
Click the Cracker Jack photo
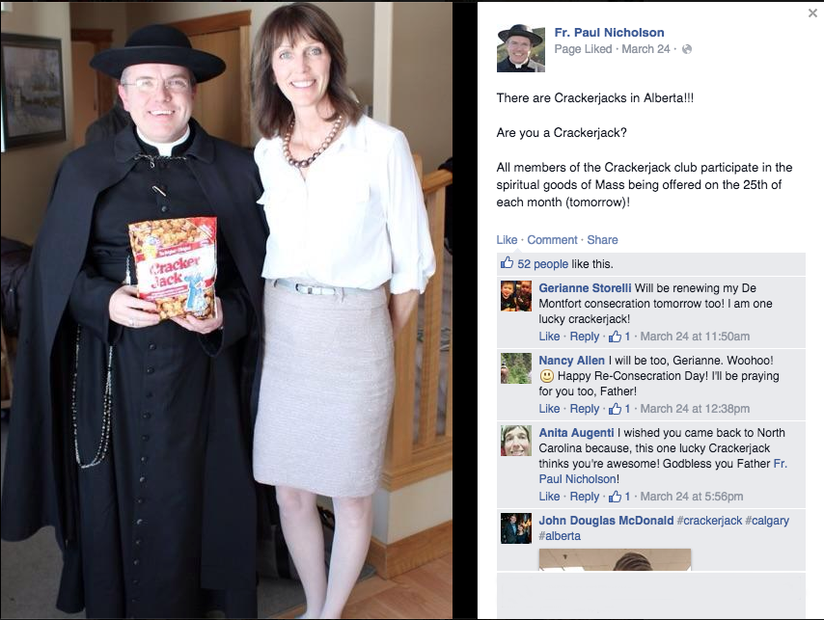tap(226, 310)
